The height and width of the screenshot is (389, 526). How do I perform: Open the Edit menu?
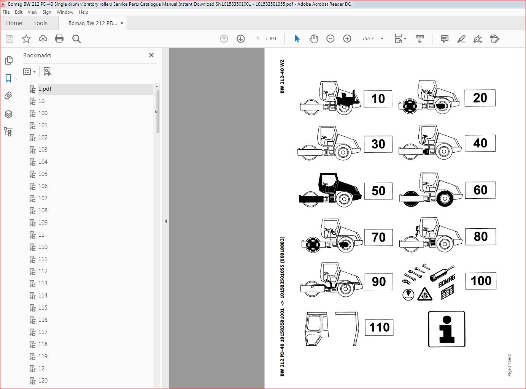[19, 12]
